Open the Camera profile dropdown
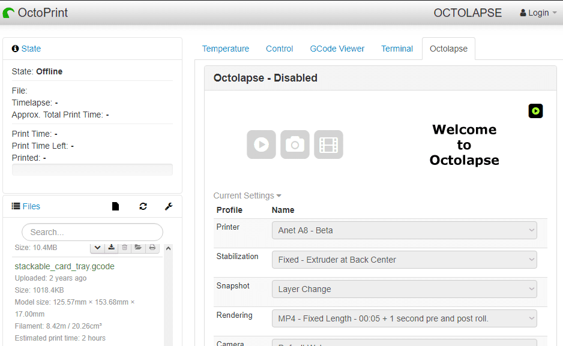The width and height of the screenshot is (563, 346). pyautogui.click(x=405, y=343)
